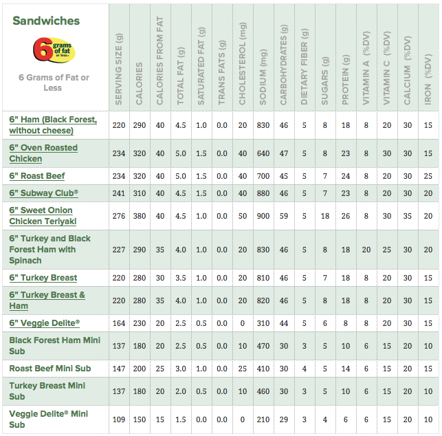
Task: Open the 6" Veggie Delite link
Action: (45, 323)
